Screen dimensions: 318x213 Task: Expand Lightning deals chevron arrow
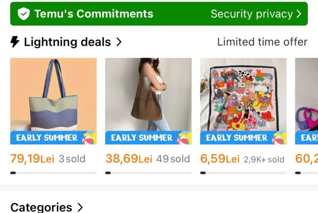coord(119,42)
